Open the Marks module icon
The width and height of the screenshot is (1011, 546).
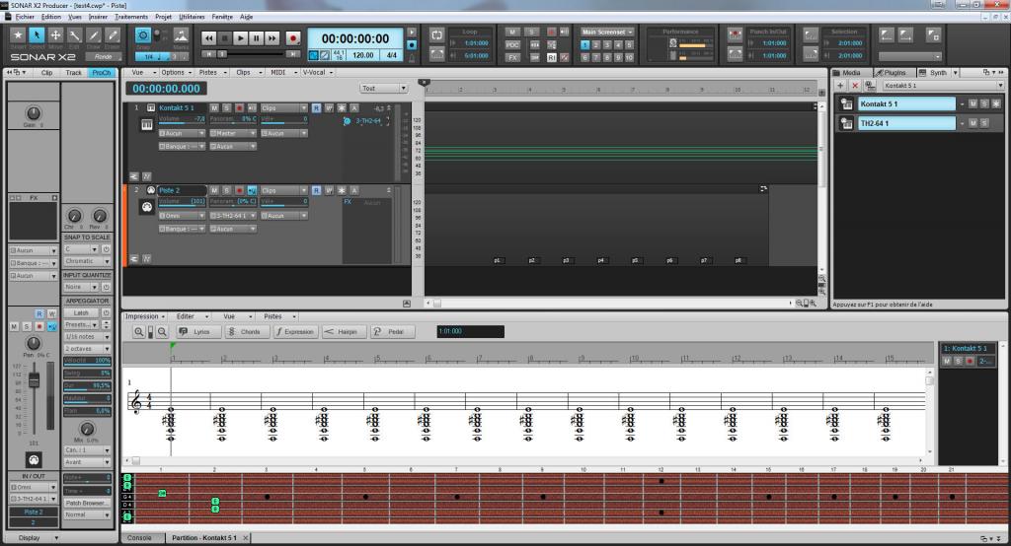point(182,35)
